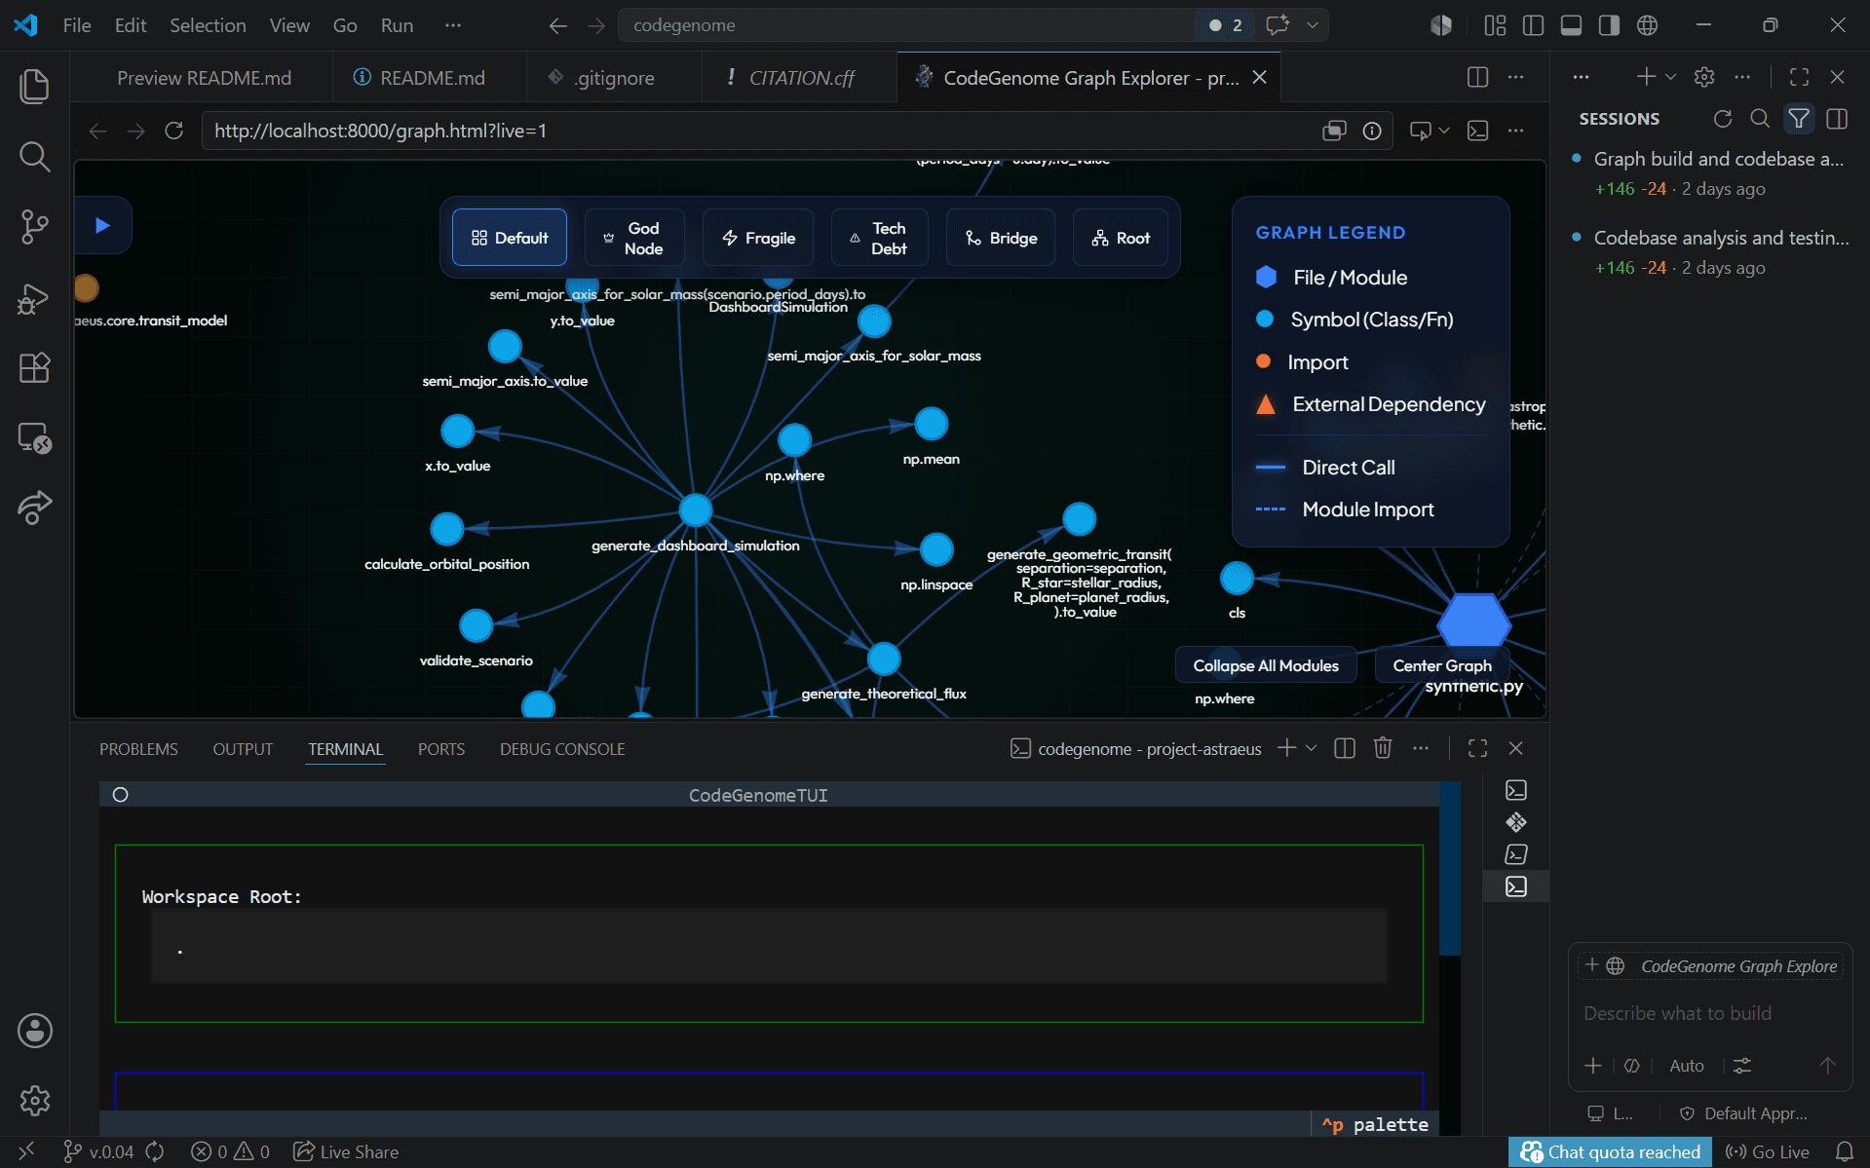Click the Center Graph button
Viewport: 1870px width, 1168px height.
point(1441,665)
